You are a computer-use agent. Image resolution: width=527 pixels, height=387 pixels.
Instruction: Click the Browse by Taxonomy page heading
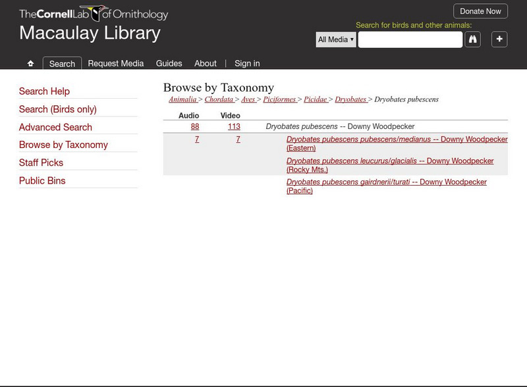219,88
